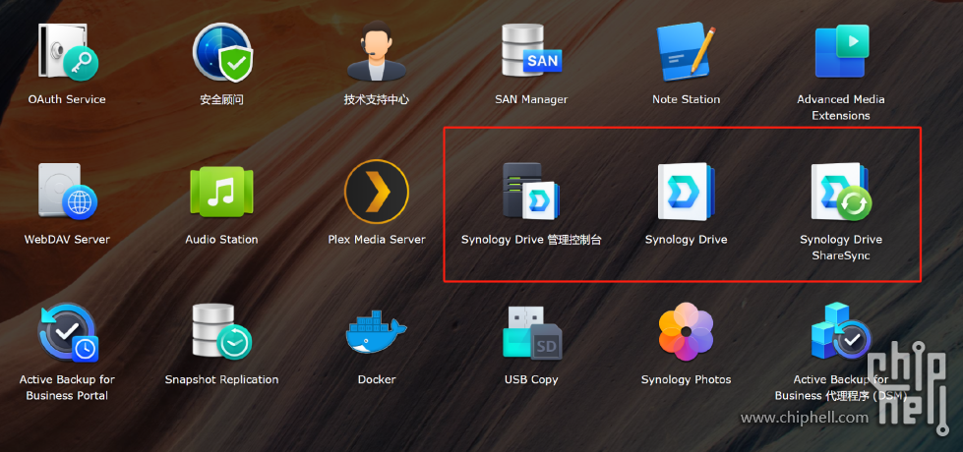
Task: Open the 技术支持中心 support agent icon
Action: [x=377, y=50]
